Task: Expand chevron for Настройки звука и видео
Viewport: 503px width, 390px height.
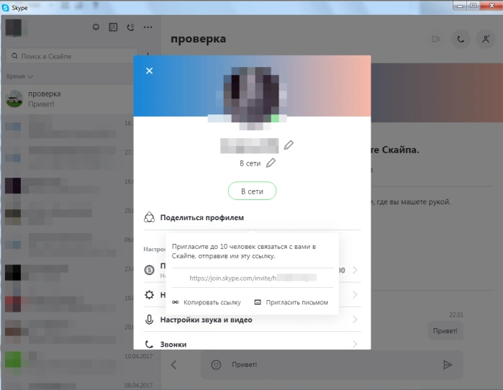Action: [x=355, y=319]
